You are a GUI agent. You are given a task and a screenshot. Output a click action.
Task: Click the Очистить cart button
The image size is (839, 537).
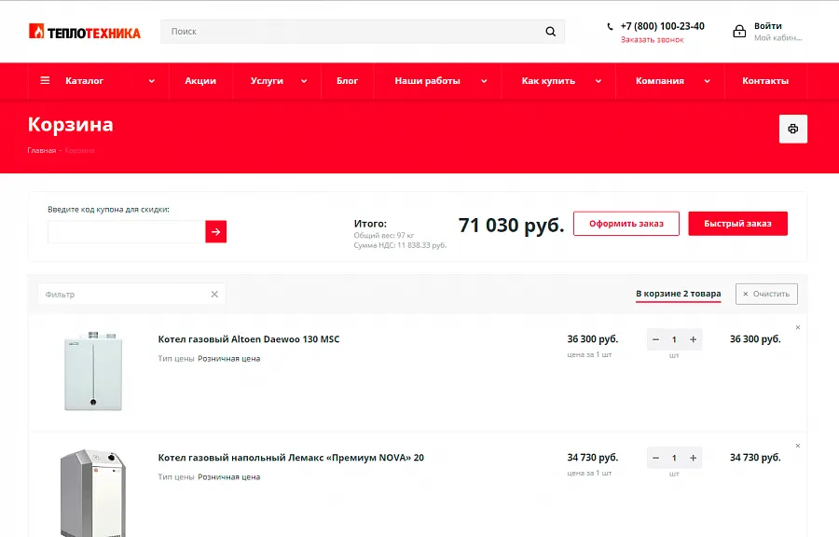coord(767,295)
